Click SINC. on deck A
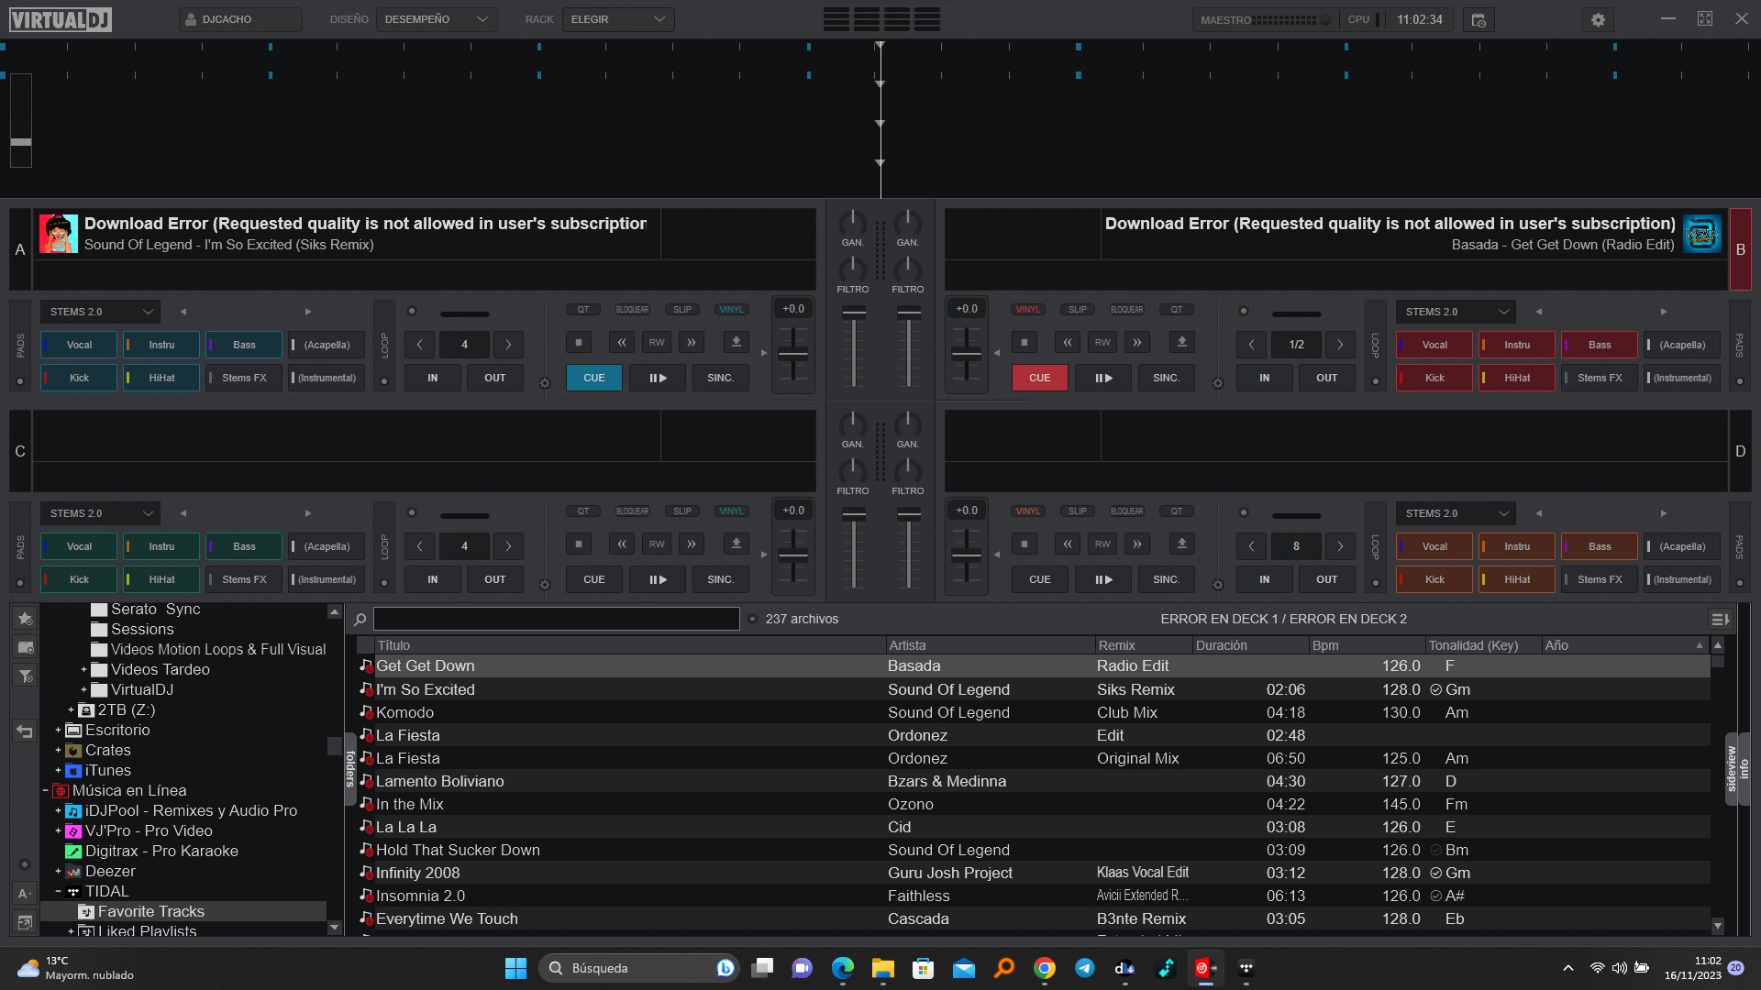1761x990 pixels. point(720,378)
